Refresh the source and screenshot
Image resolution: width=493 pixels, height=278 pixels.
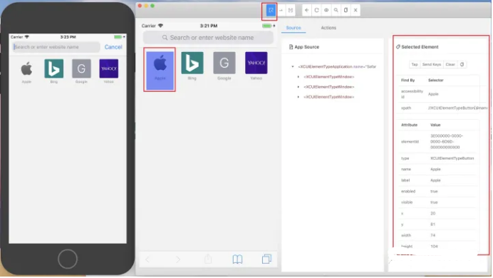click(x=316, y=10)
